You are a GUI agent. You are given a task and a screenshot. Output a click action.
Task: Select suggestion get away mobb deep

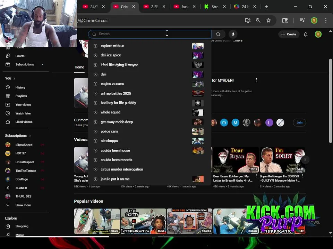(150, 122)
